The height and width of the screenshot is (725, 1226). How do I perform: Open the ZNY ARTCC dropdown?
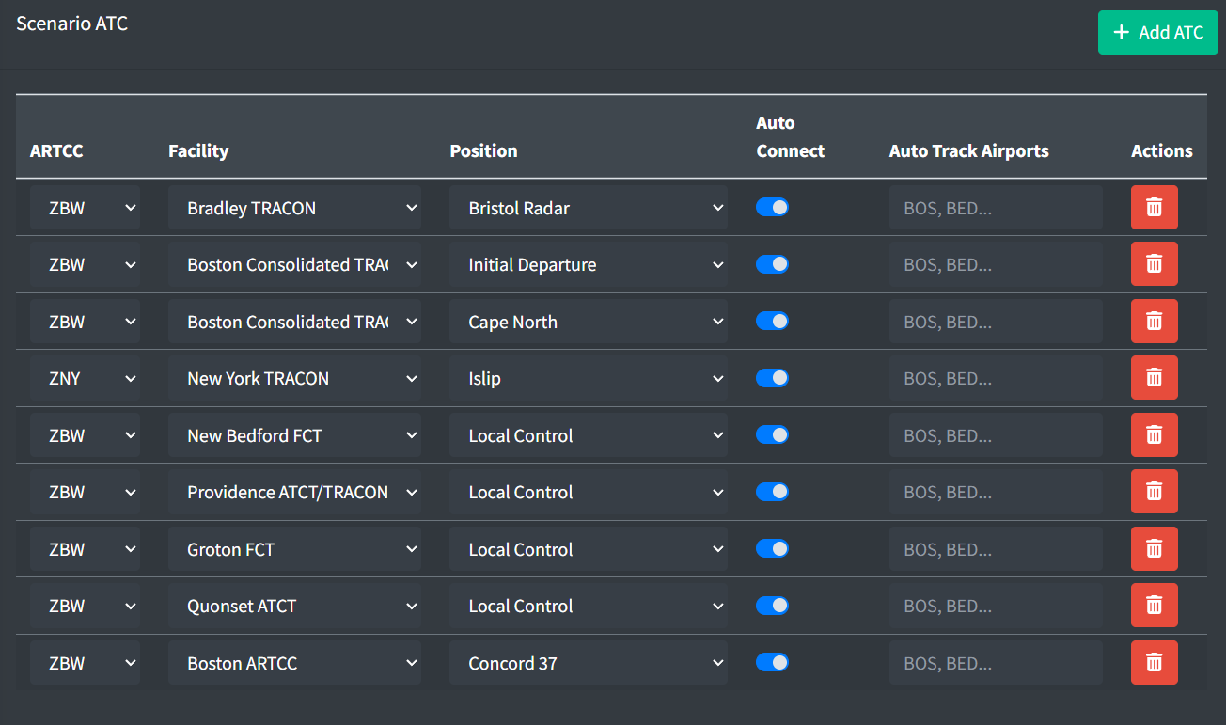tap(85, 378)
